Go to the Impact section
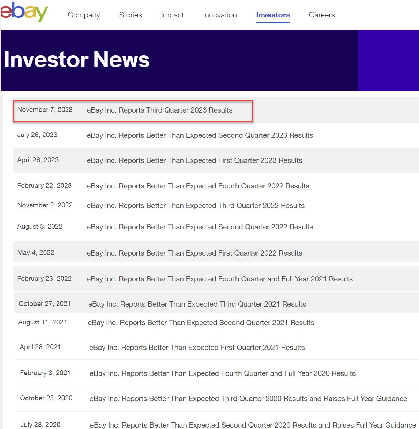The width and height of the screenshot is (419, 429). point(172,15)
